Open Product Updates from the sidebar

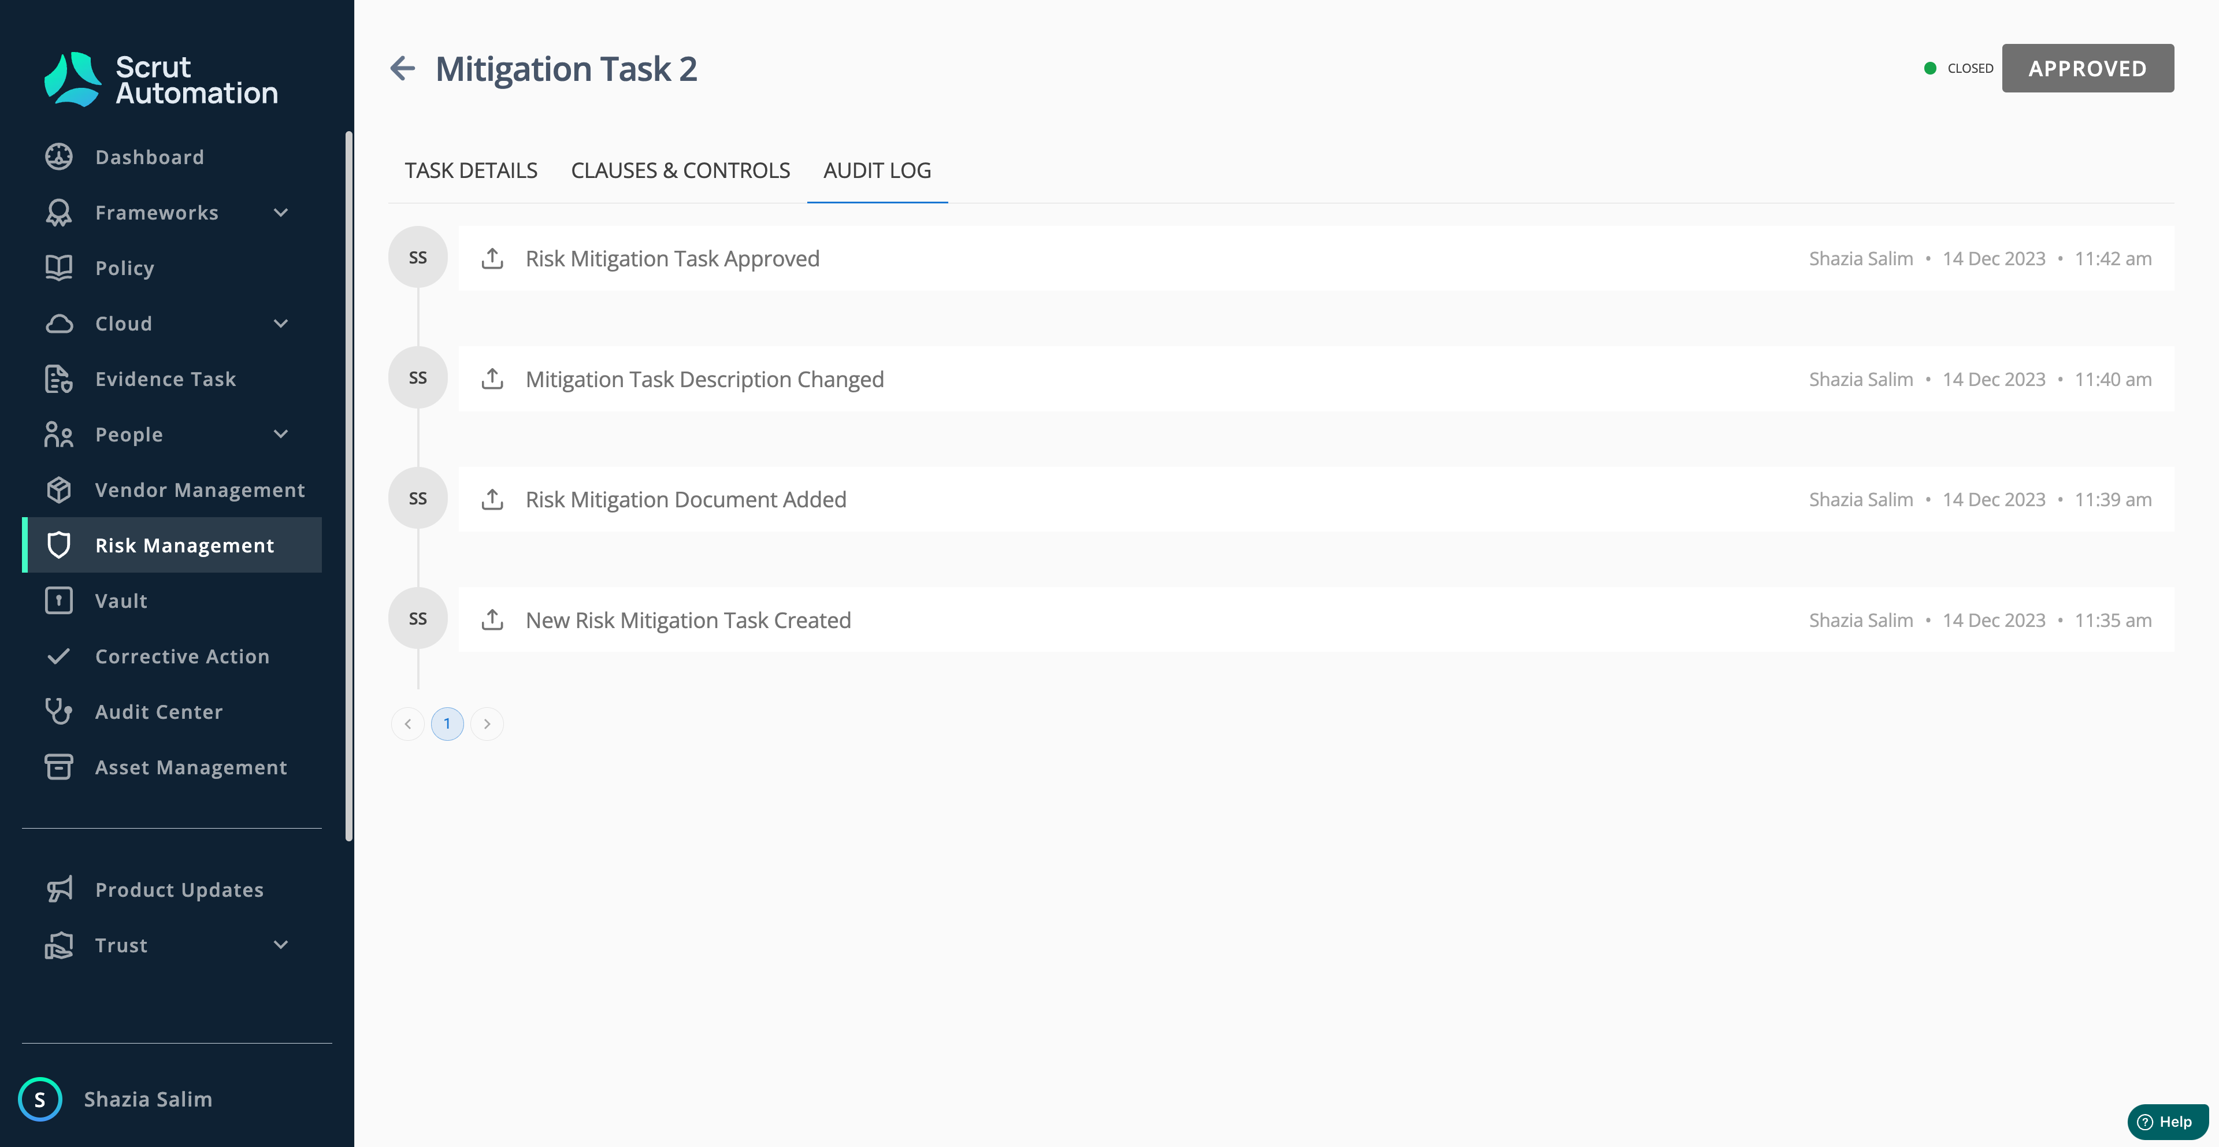172,889
